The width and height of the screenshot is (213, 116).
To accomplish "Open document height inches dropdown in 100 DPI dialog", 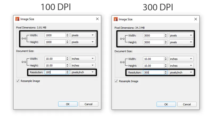I will coord(83,65).
